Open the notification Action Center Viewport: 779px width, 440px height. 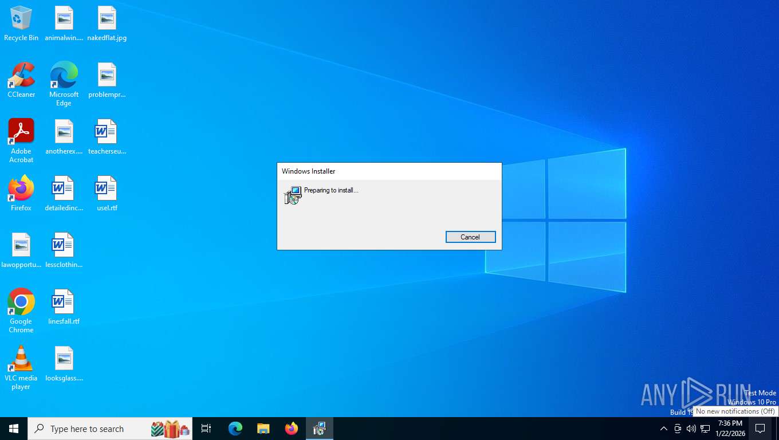pos(760,429)
